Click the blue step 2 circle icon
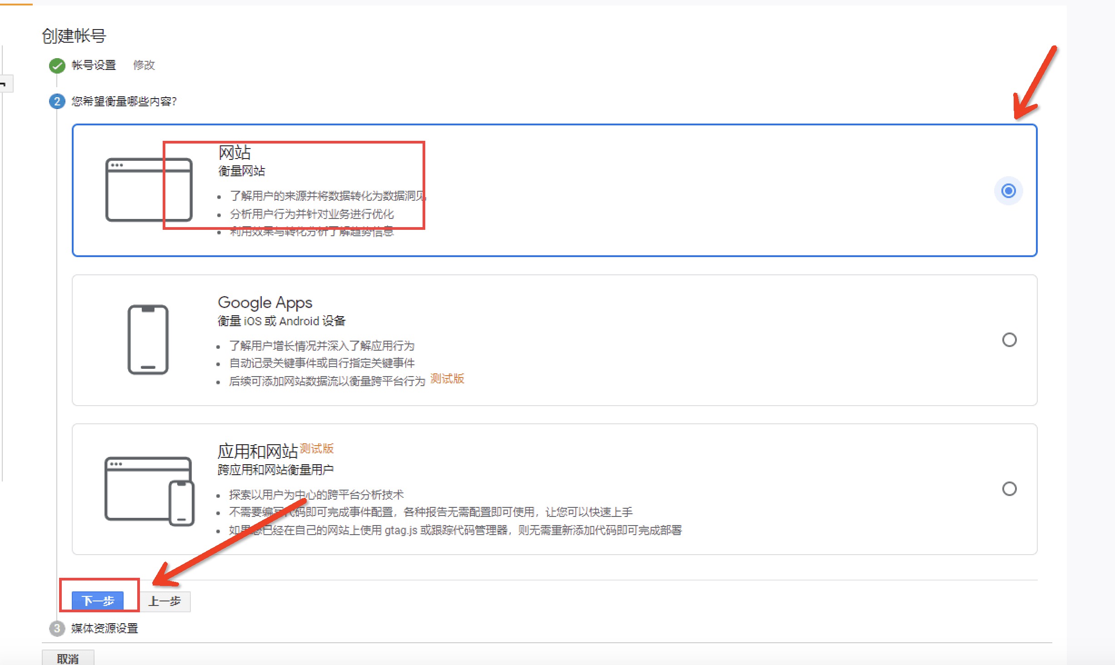Screen dimensions: 1115x665 point(57,101)
